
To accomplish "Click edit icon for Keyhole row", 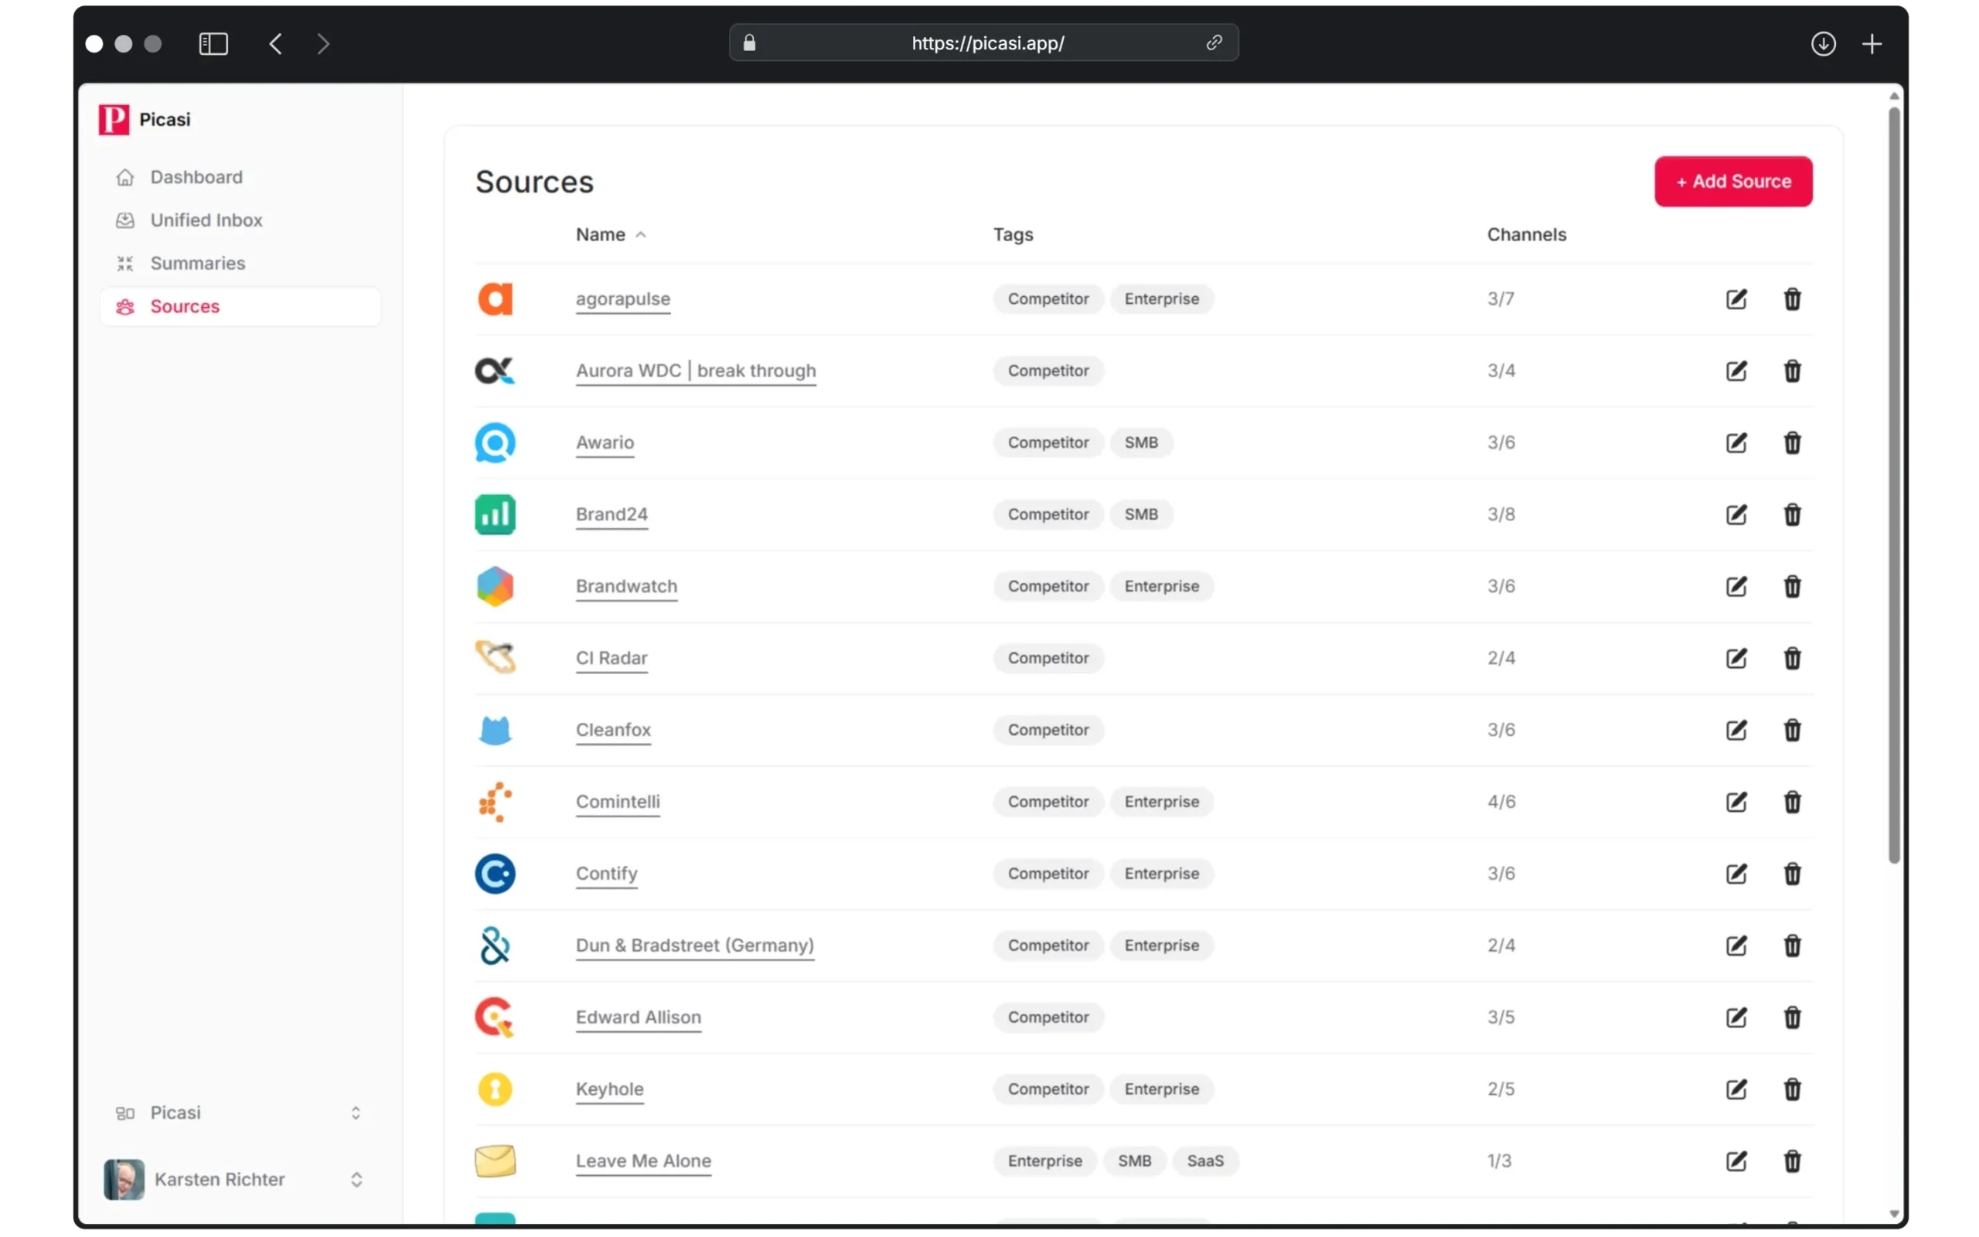I will [x=1736, y=1089].
